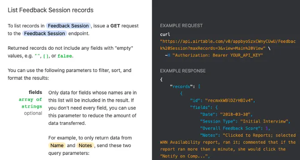Click the green 'false' empty value example
This screenshot has width=300, height=160.
(65, 56)
